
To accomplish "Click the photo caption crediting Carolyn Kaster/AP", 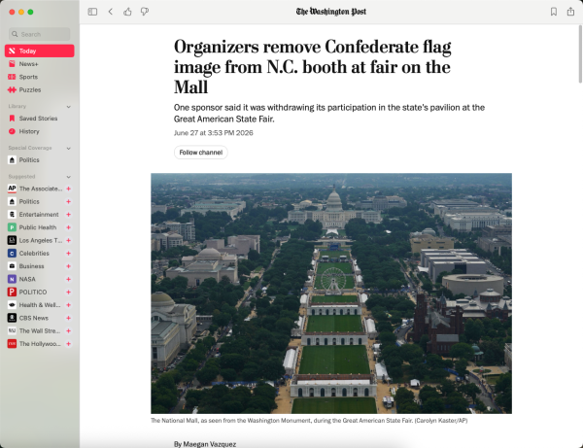I will tap(309, 421).
